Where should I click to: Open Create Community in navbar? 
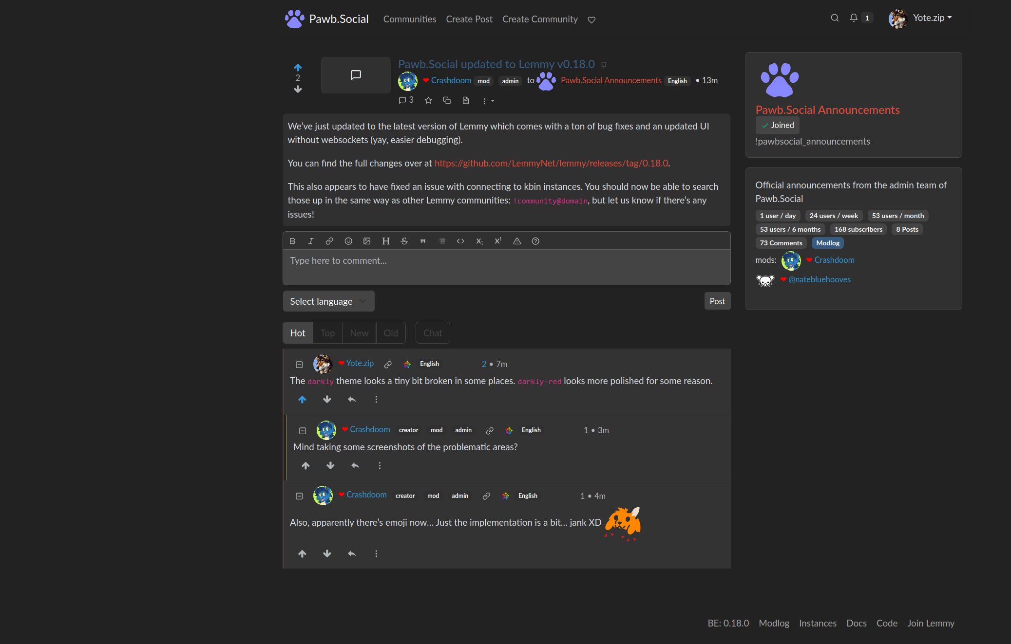(x=540, y=19)
